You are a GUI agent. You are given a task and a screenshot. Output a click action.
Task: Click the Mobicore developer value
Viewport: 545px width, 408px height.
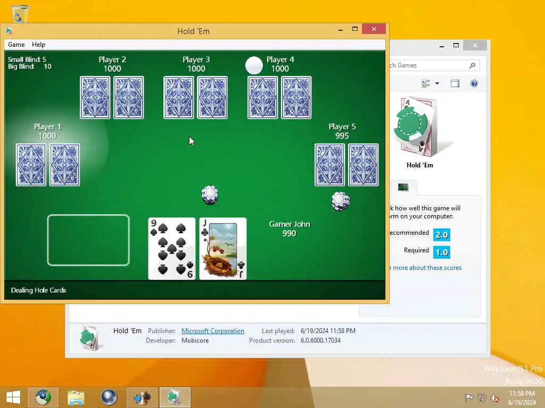pyautogui.click(x=195, y=341)
